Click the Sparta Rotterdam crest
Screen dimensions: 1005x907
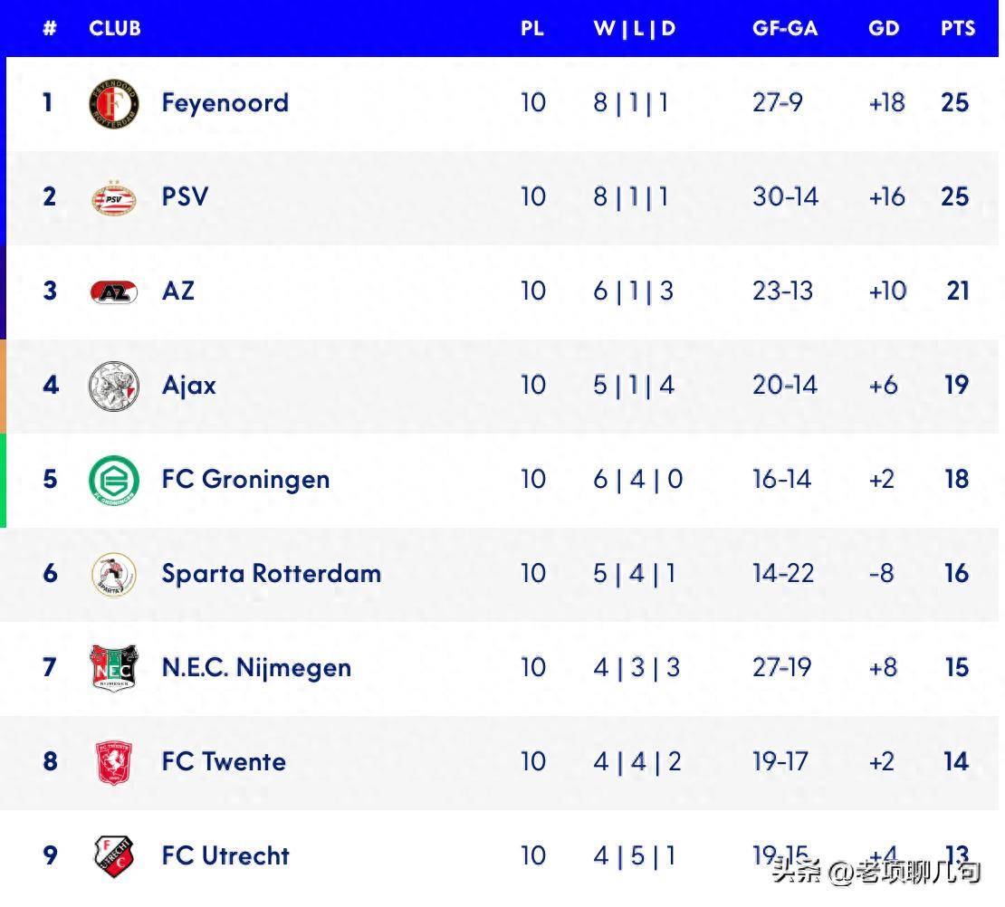114,574
